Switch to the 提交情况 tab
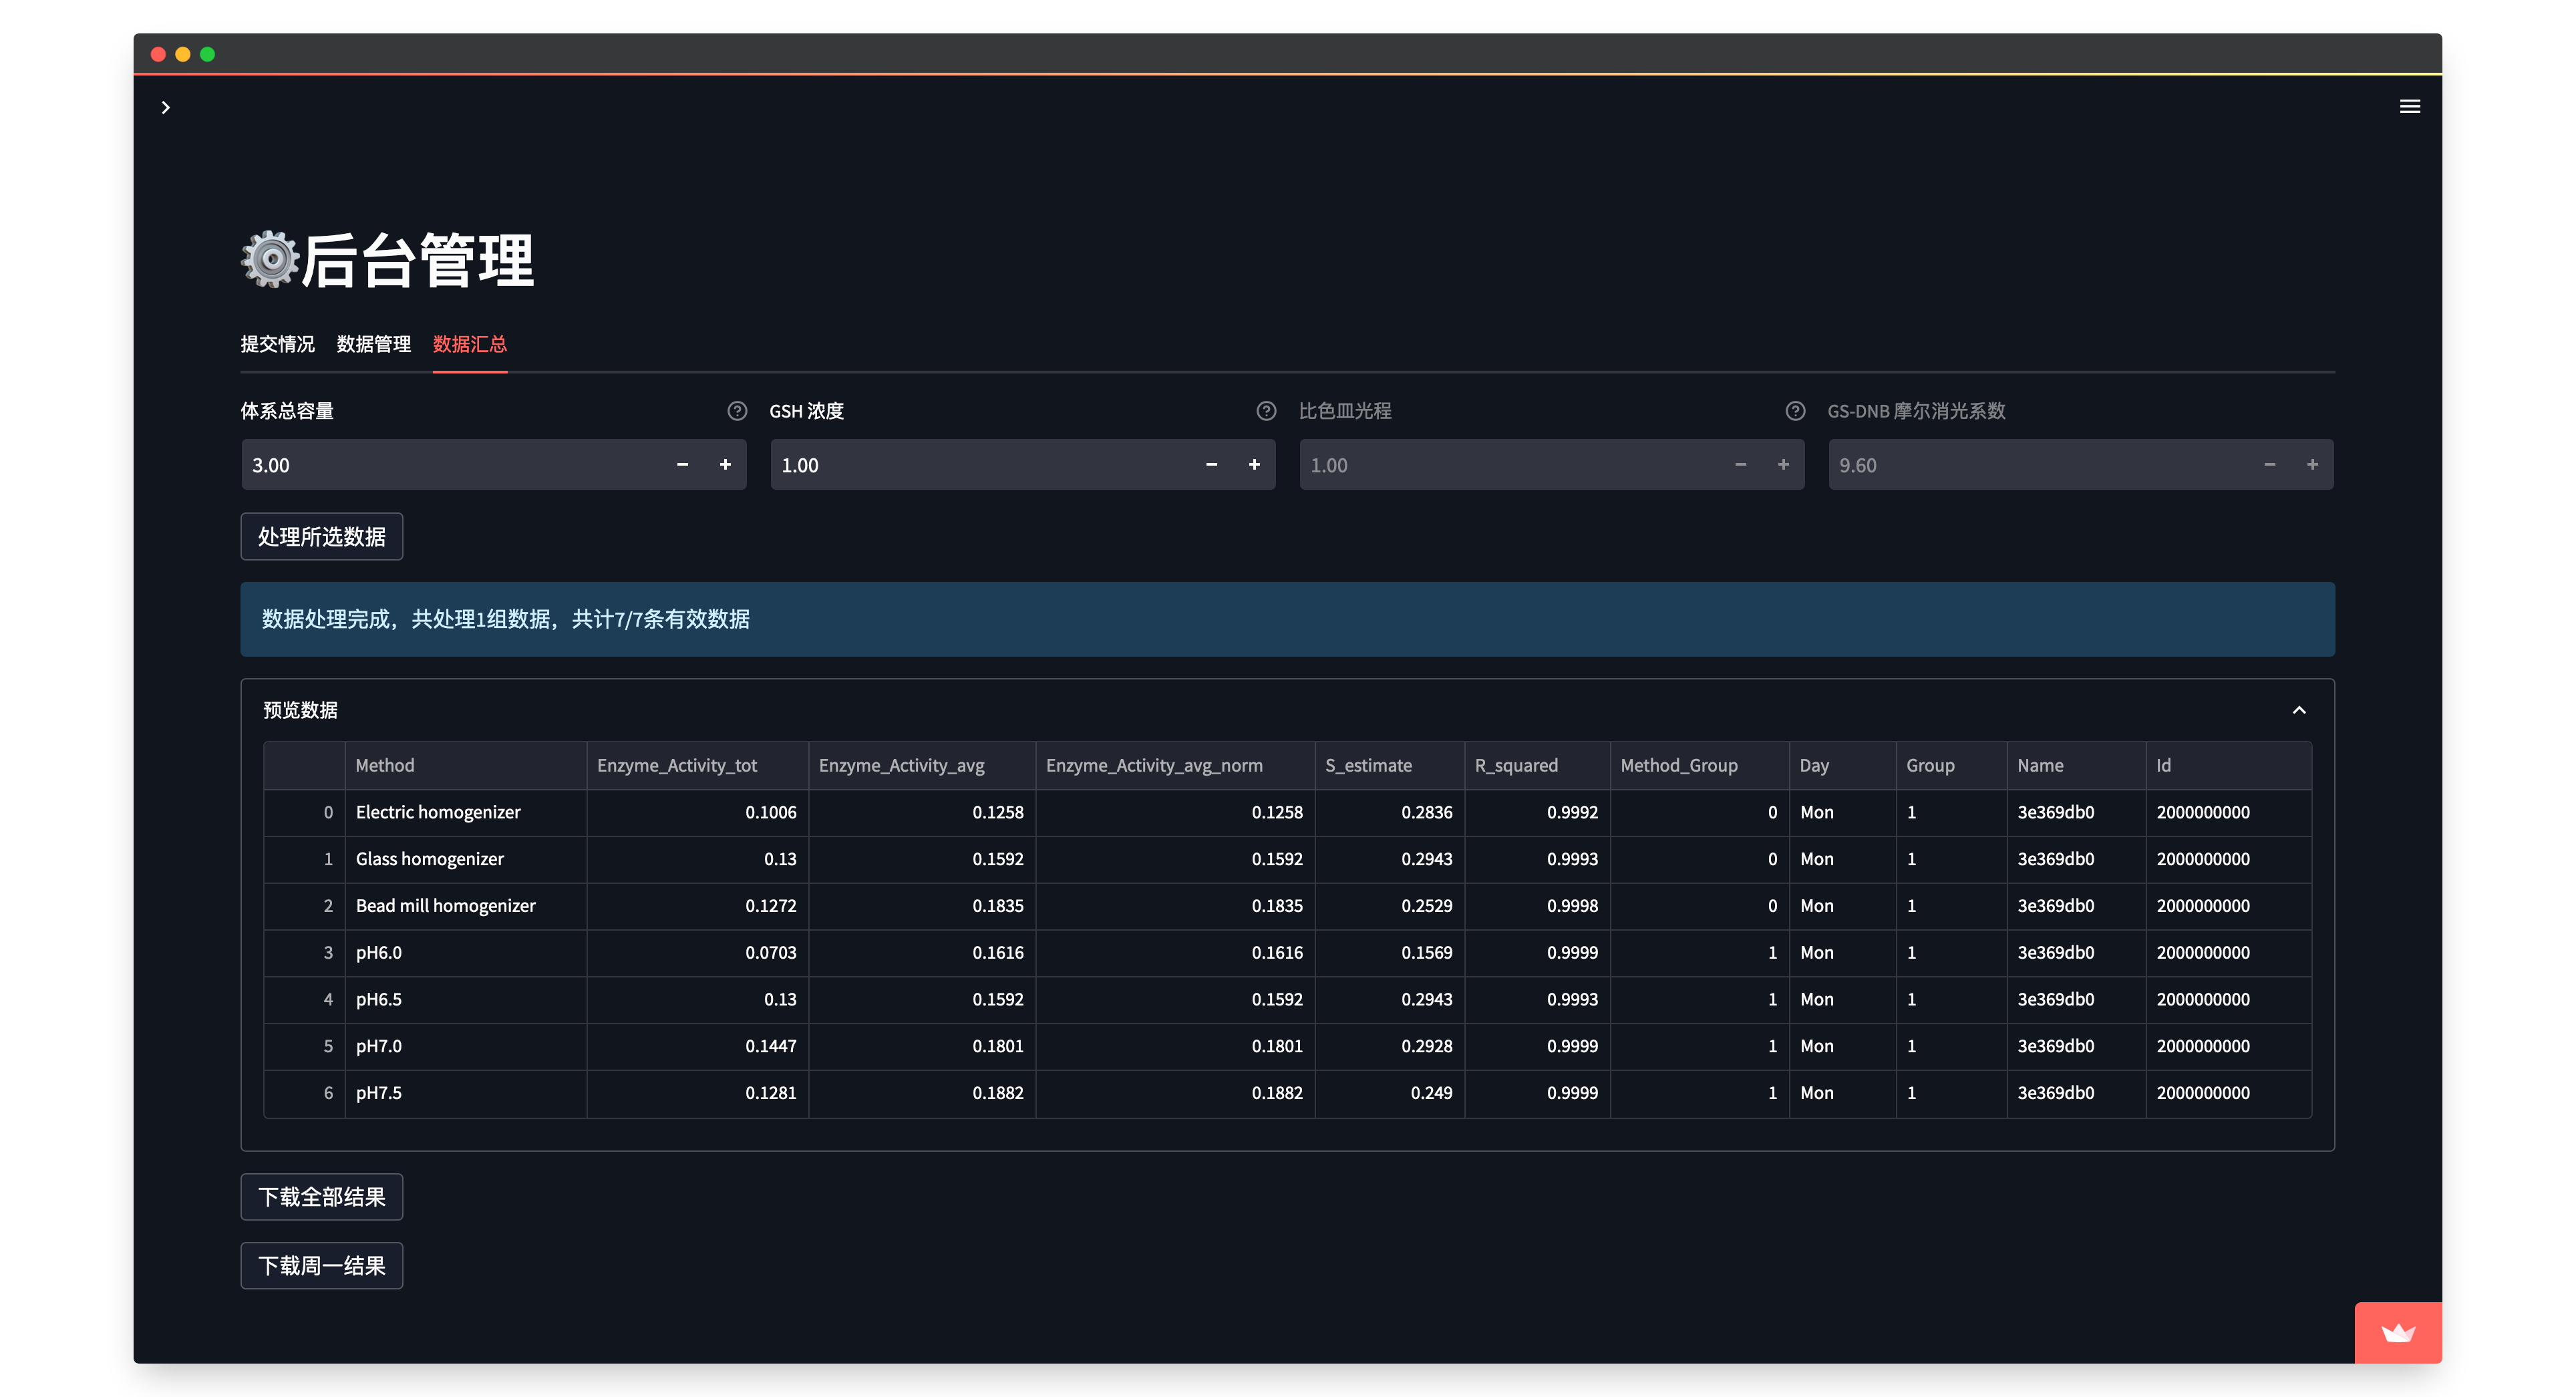2576x1397 pixels. click(277, 344)
